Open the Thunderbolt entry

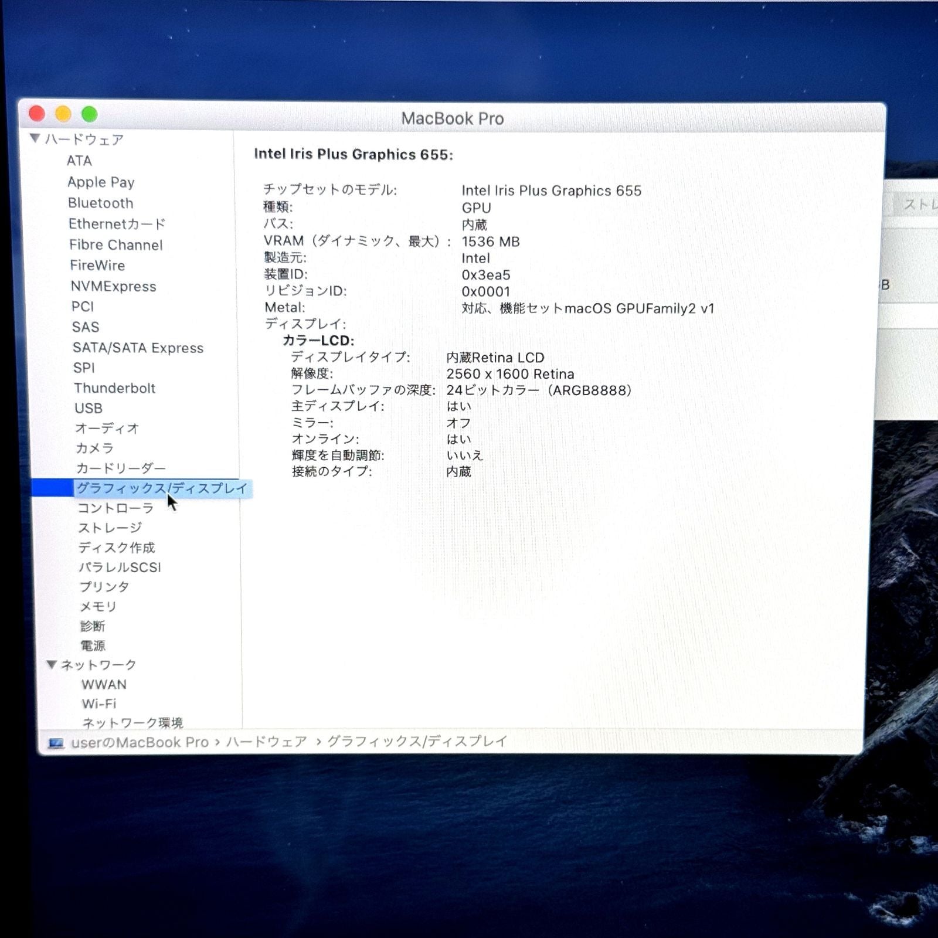(x=114, y=388)
